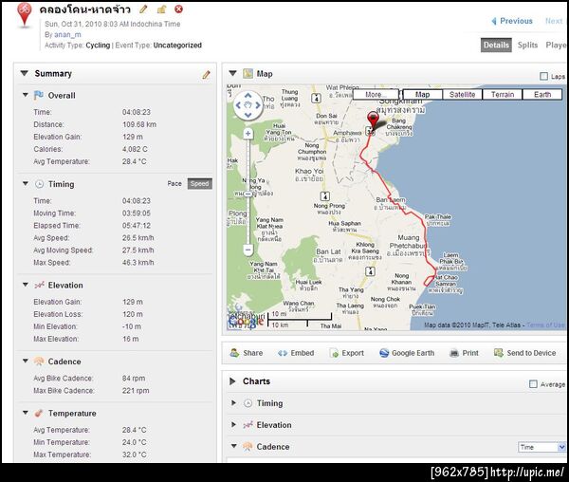This screenshot has width=569, height=482.
Task: Open the Details tab
Action: (x=496, y=45)
